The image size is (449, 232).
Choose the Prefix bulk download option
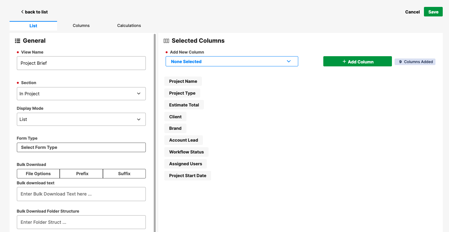click(82, 174)
